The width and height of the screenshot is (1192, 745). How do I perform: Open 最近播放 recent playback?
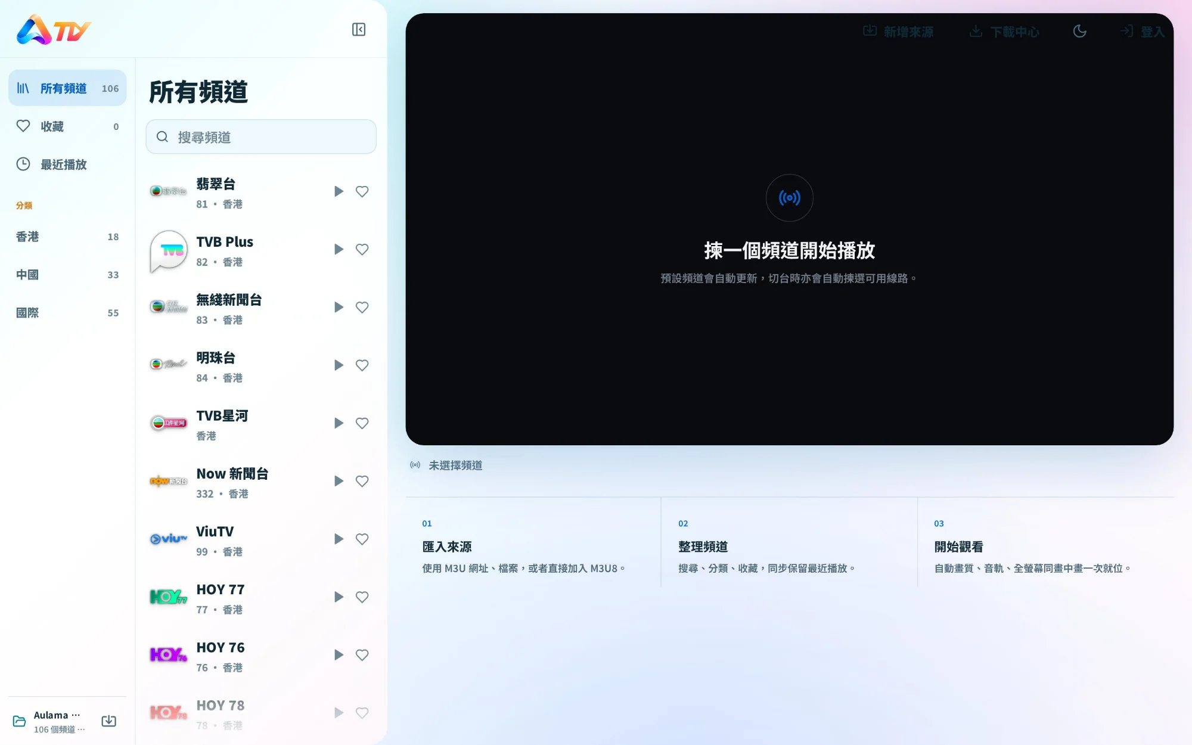67,164
